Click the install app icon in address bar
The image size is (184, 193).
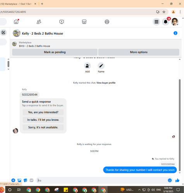(x=158, y=12)
